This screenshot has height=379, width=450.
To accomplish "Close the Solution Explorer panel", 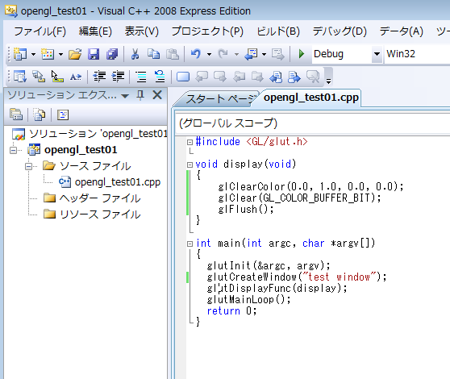I will point(157,95).
